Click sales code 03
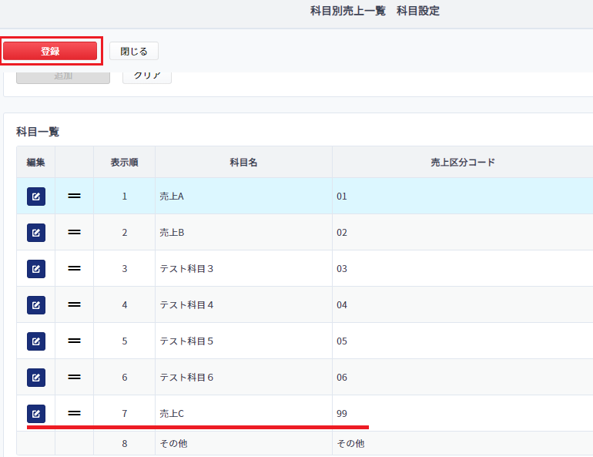This screenshot has width=593, height=457. coord(342,269)
